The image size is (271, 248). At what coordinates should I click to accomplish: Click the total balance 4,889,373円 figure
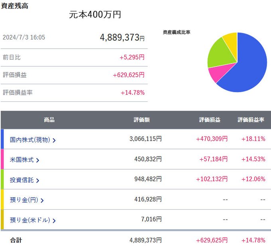(x=122, y=38)
